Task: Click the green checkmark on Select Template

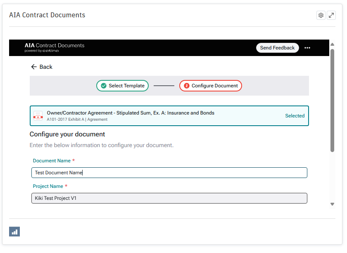Action: 104,86
